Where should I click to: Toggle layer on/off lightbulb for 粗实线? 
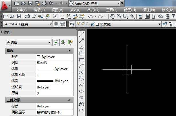tap(79, 24)
